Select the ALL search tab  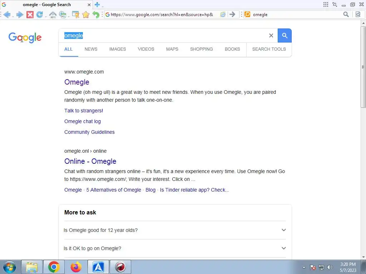coord(68,49)
